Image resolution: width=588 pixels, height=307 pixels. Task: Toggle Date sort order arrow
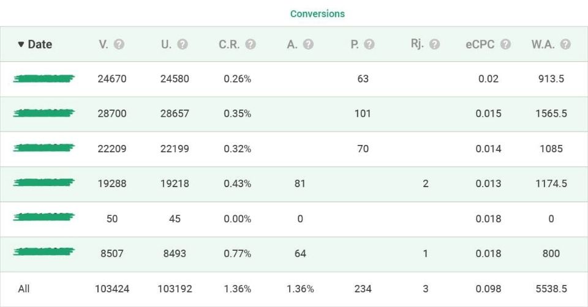coord(21,45)
